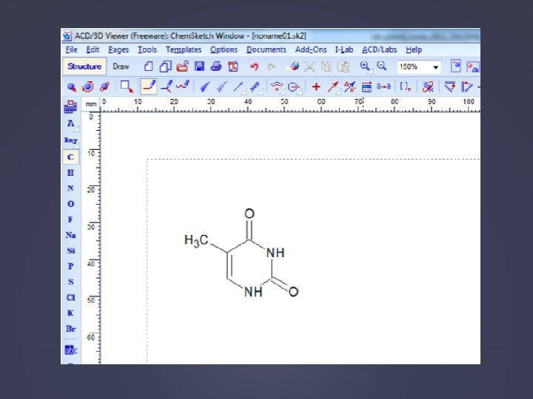The image size is (533, 399).
Task: Select the Reaction Arrow tool
Action: pos(333,87)
